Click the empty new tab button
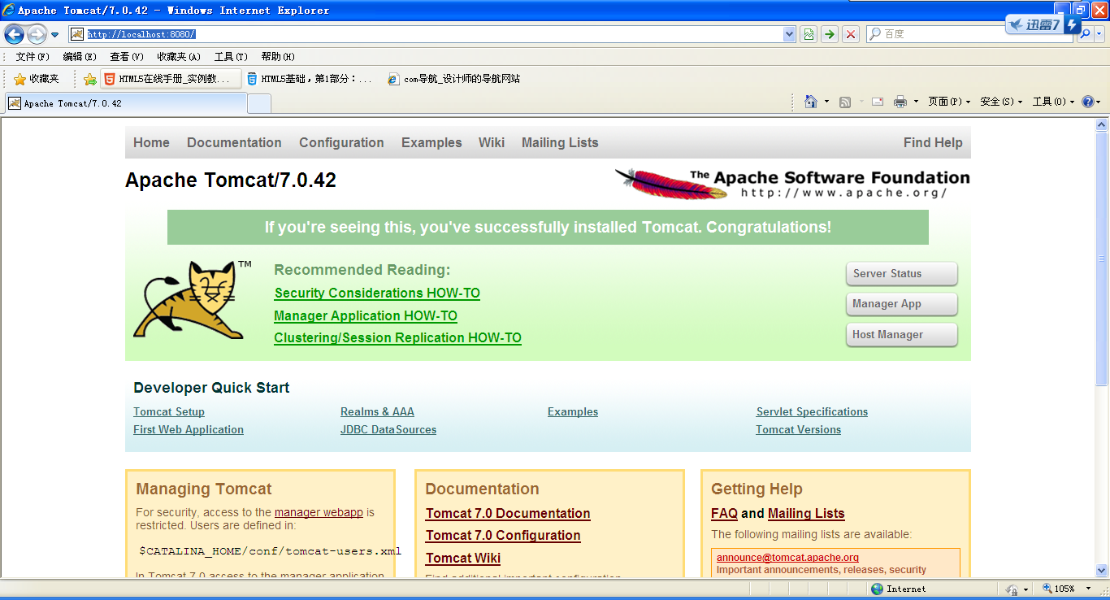Screen dimensions: 1110x600 point(259,103)
